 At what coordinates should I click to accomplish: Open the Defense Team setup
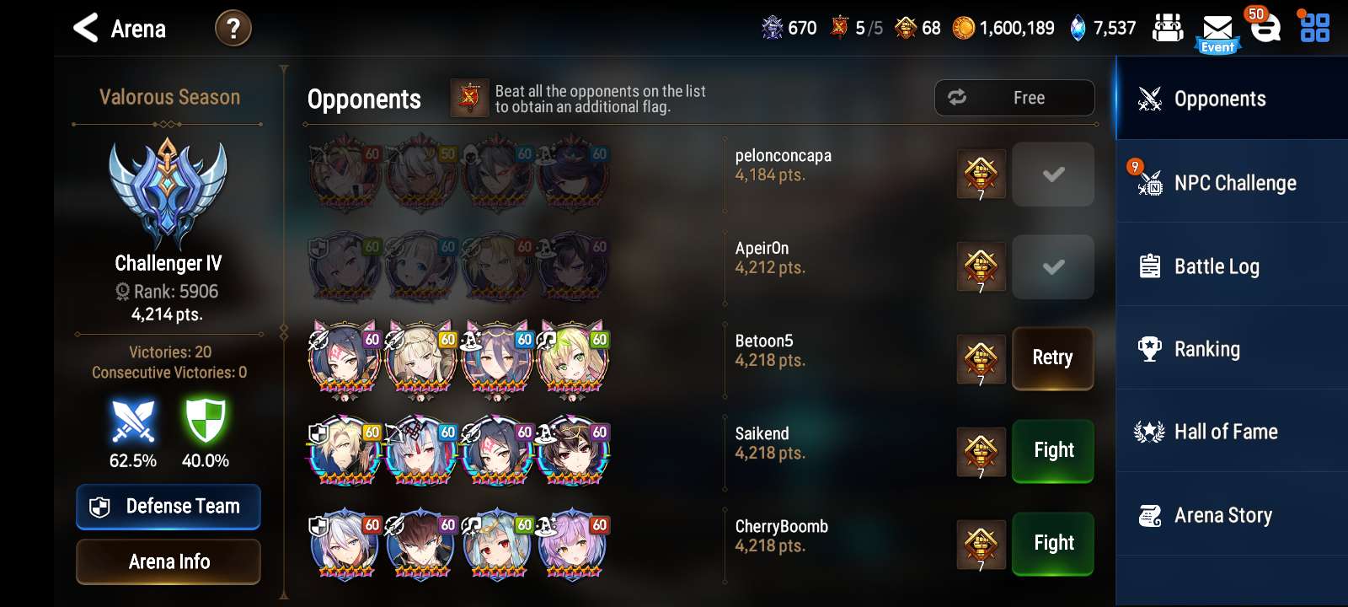(x=168, y=507)
